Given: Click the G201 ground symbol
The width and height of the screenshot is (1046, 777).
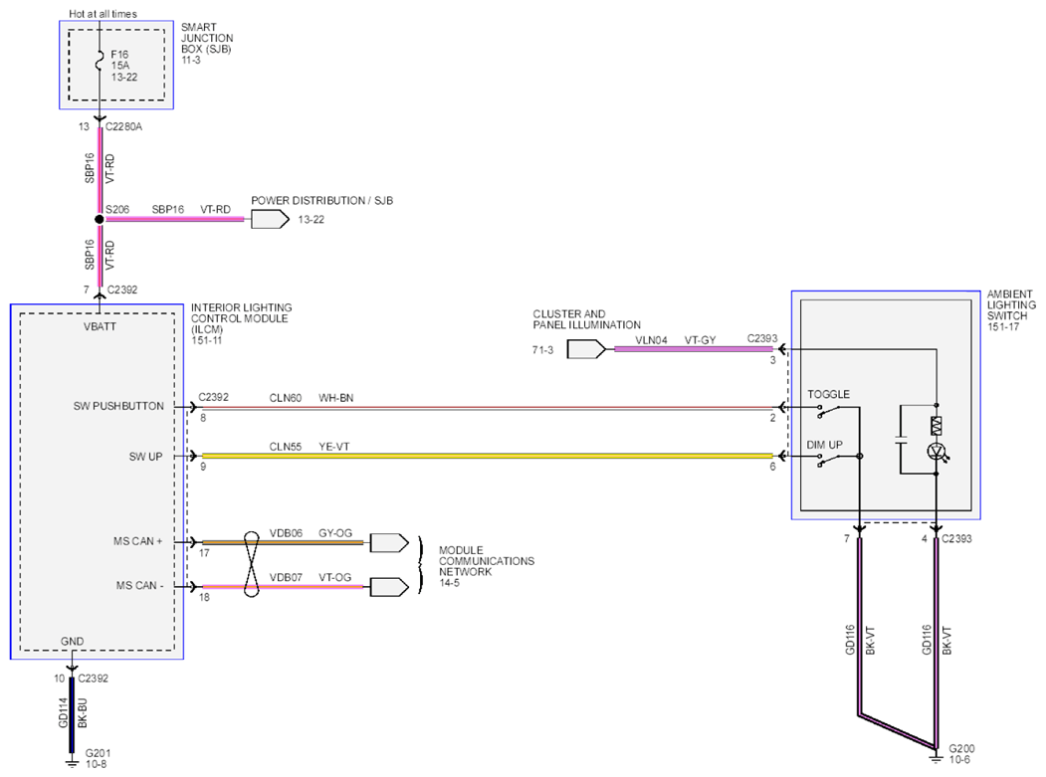Looking at the screenshot, I should point(72,762).
